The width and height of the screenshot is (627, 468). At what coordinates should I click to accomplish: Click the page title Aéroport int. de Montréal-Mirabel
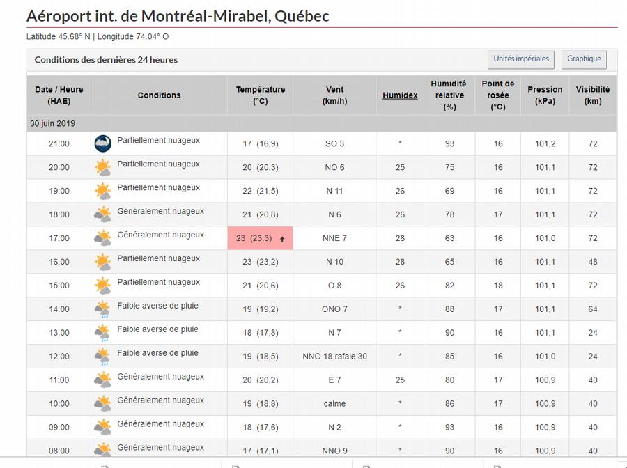pyautogui.click(x=178, y=16)
